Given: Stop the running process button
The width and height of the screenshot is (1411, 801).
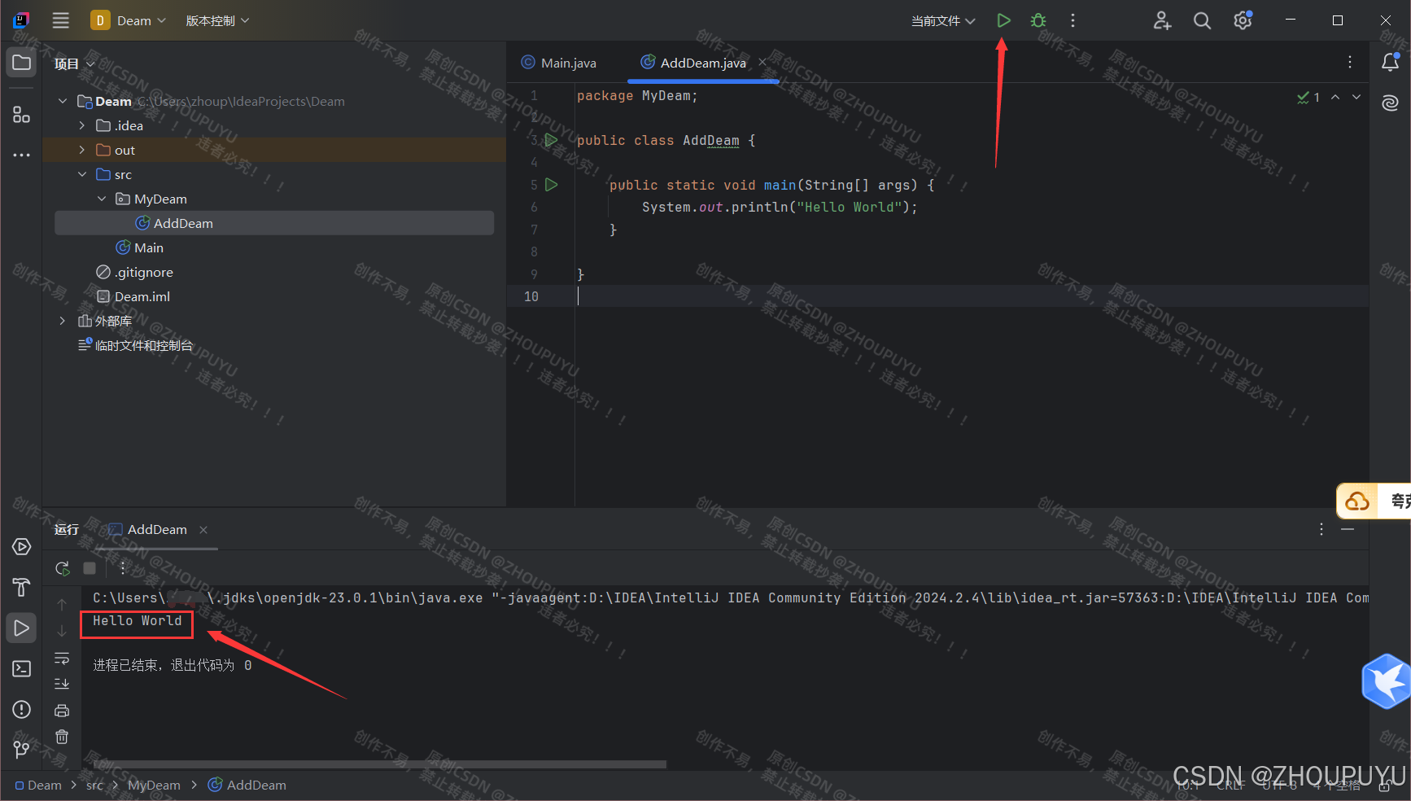Looking at the screenshot, I should point(90,567).
